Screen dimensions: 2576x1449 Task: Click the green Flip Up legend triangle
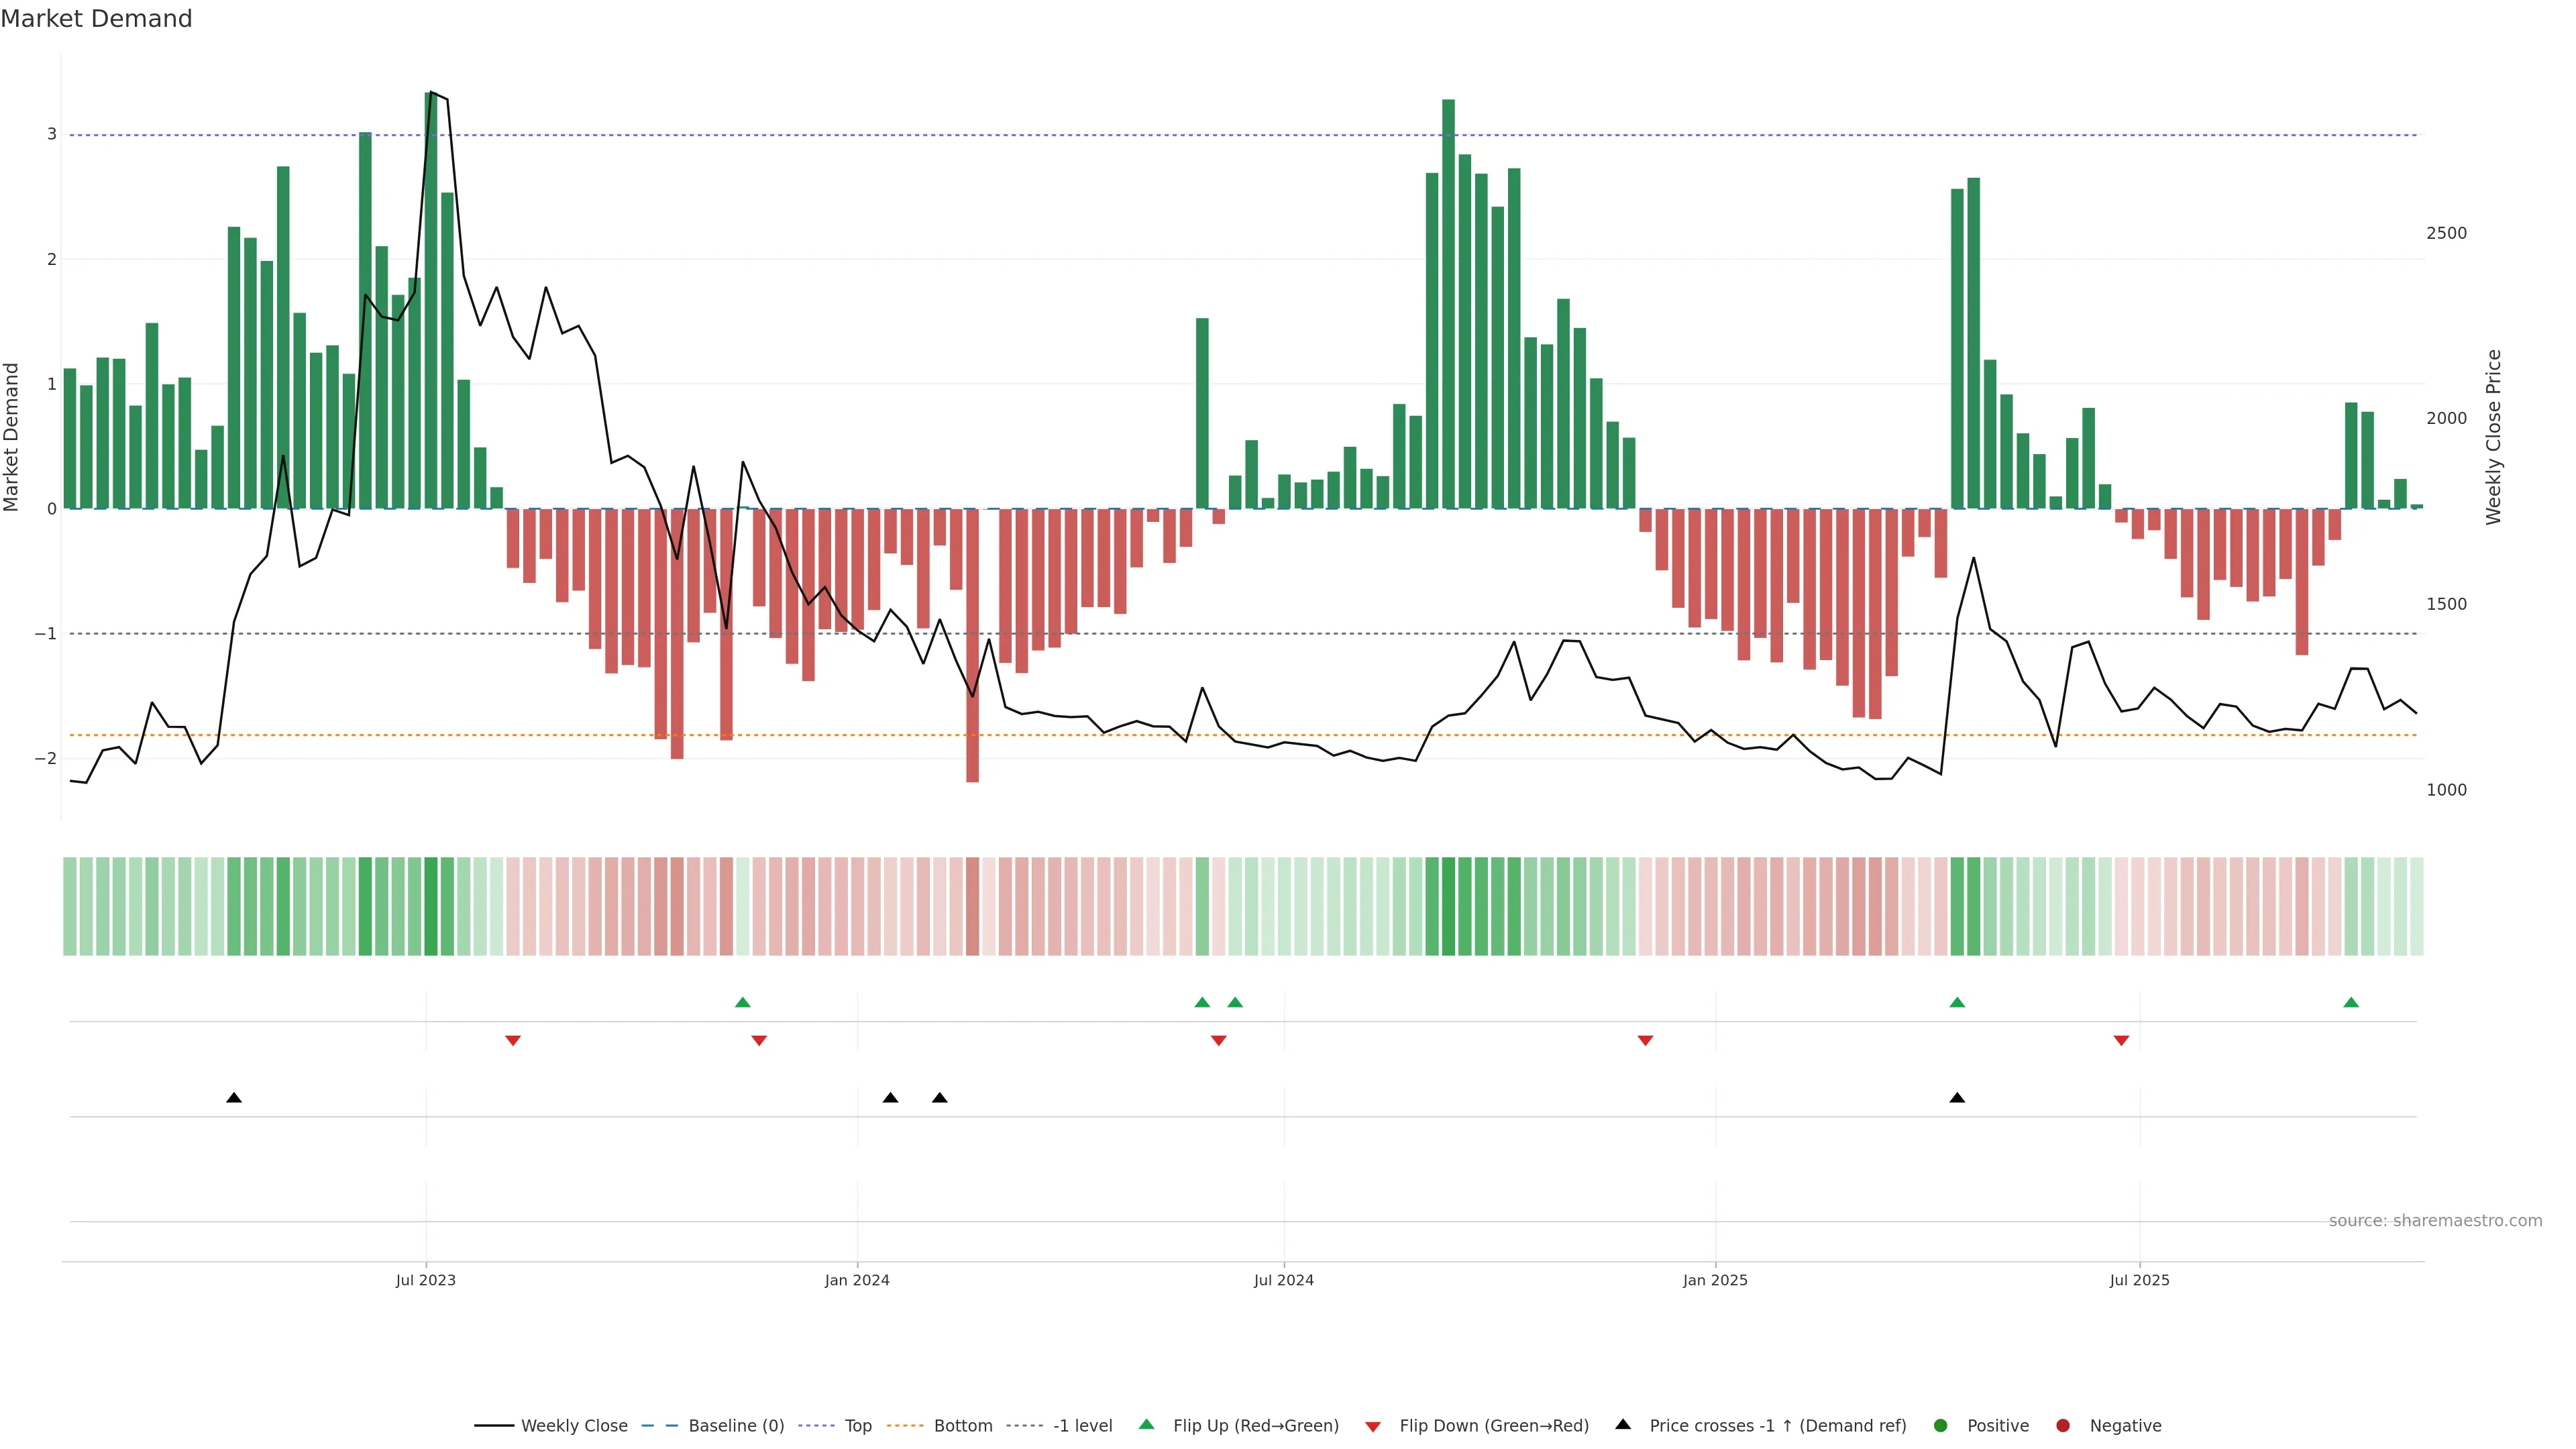coord(1146,1425)
